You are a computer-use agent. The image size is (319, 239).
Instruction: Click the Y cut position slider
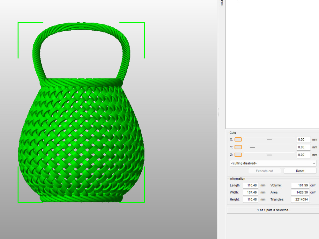click(269, 147)
